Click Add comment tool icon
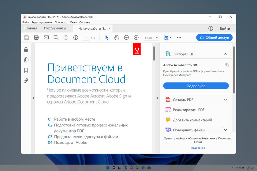257x171 pixels. [168, 120]
